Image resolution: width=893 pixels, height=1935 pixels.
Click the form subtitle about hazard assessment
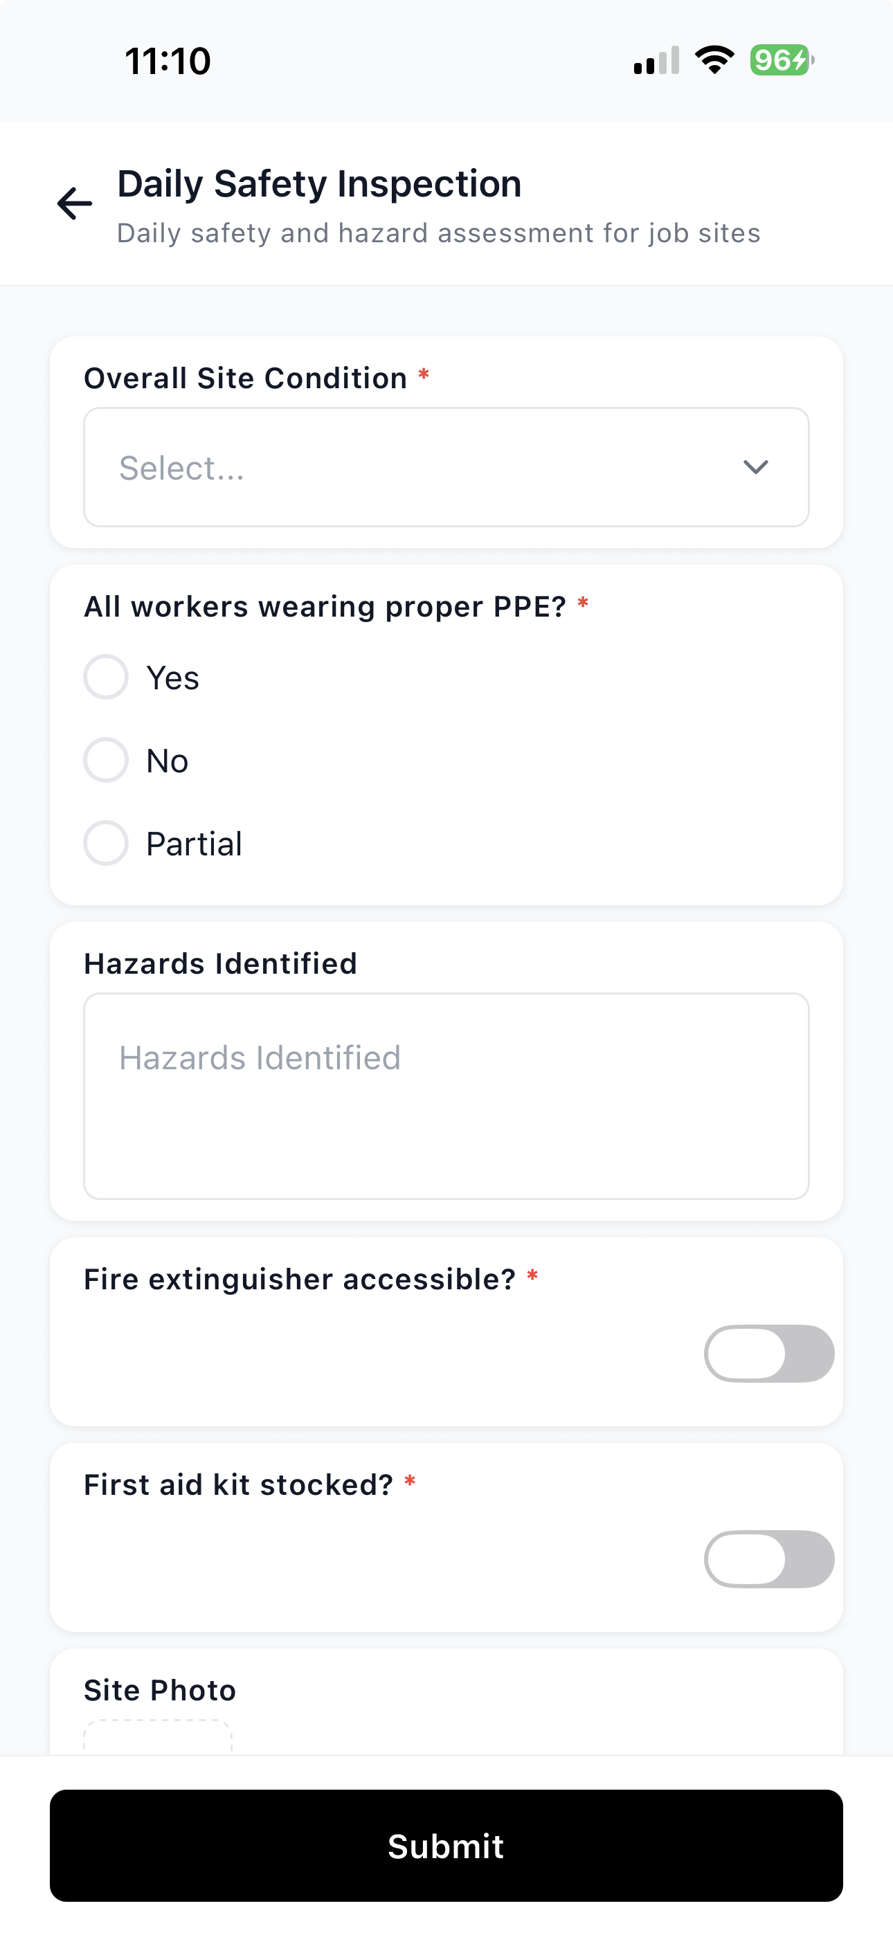click(x=438, y=234)
